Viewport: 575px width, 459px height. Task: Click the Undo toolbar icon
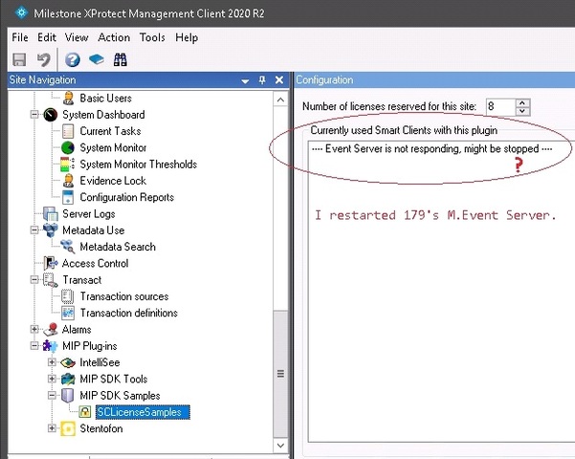pos(43,59)
